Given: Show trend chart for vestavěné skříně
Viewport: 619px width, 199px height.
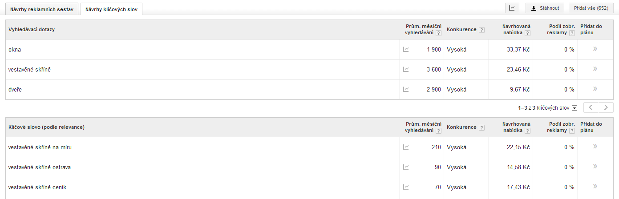Looking at the screenshot, I should pyautogui.click(x=406, y=69).
